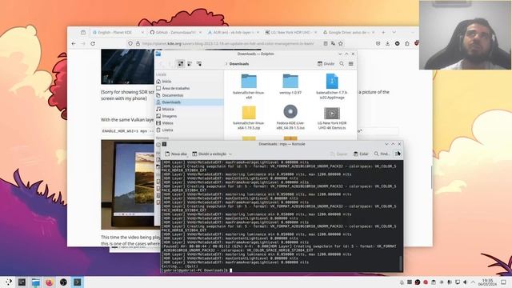Open Dolphin's hamburger menu
Image resolution: width=512 pixels, height=288 pixels.
click(x=351, y=64)
